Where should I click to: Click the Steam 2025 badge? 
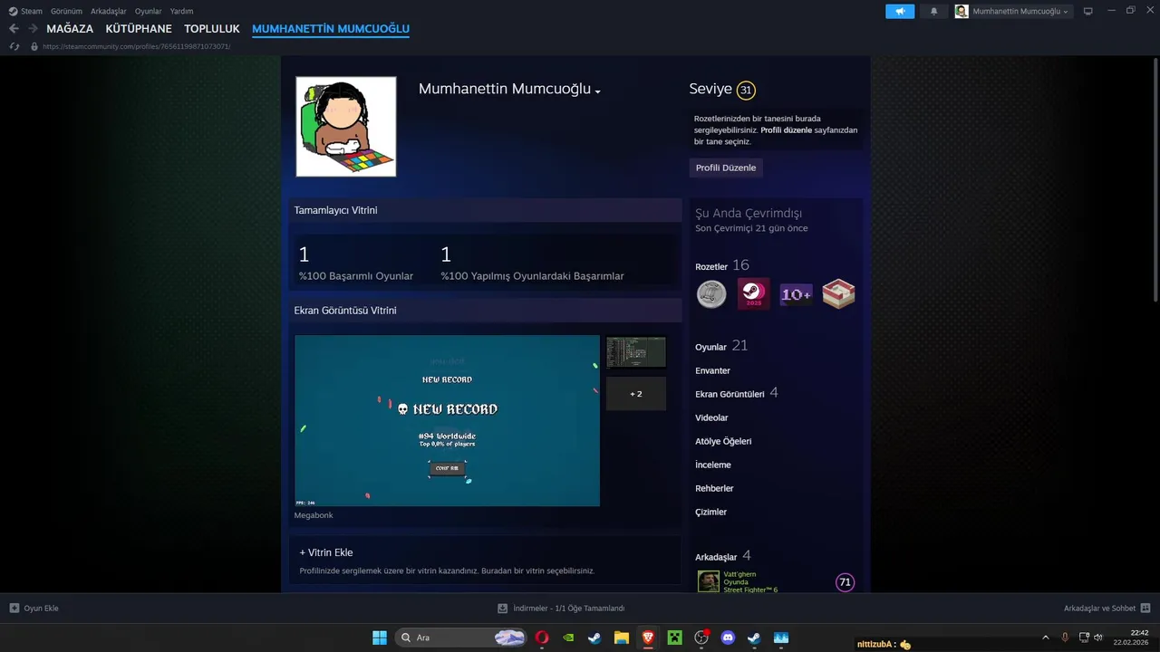coord(753,294)
